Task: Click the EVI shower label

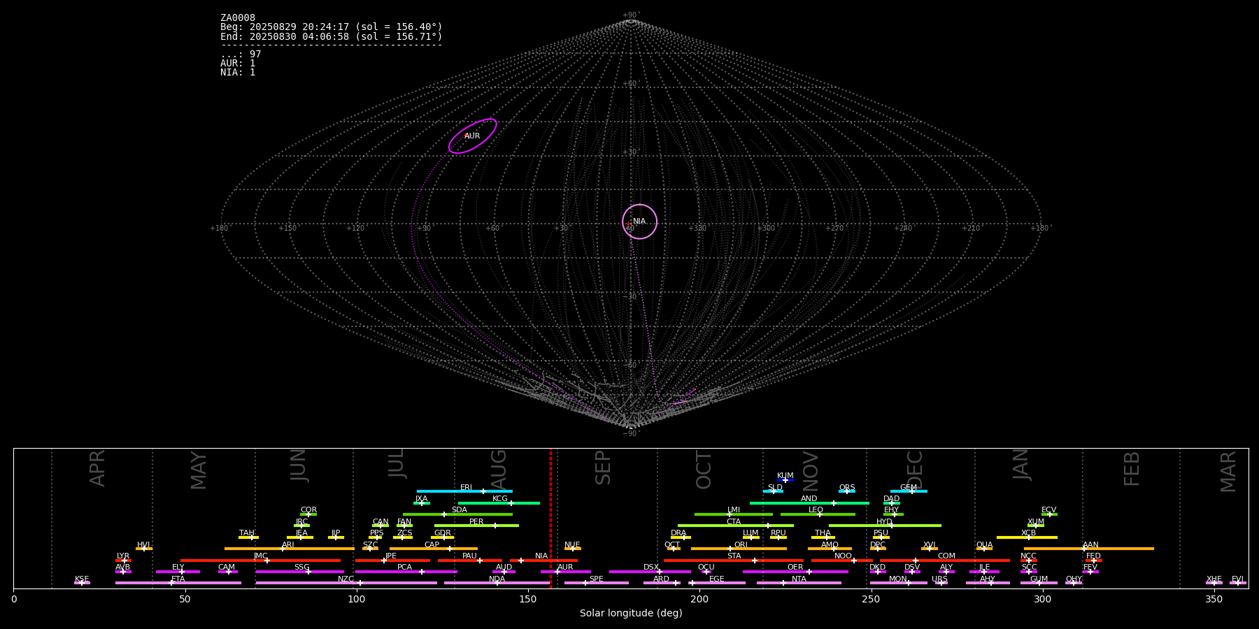Action: [1237, 579]
